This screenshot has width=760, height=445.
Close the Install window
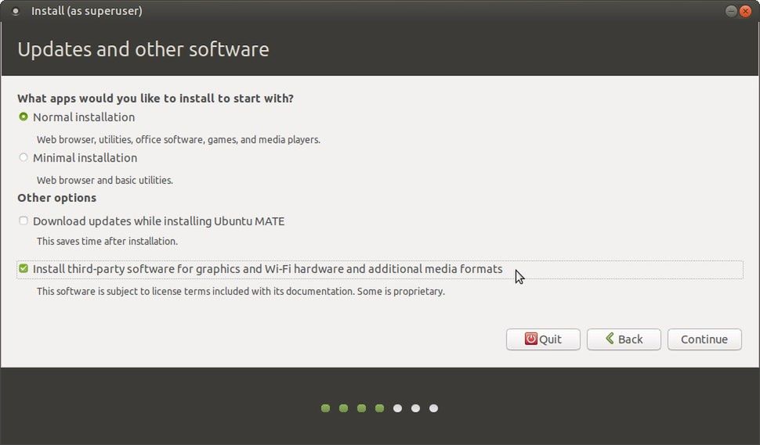click(x=745, y=11)
